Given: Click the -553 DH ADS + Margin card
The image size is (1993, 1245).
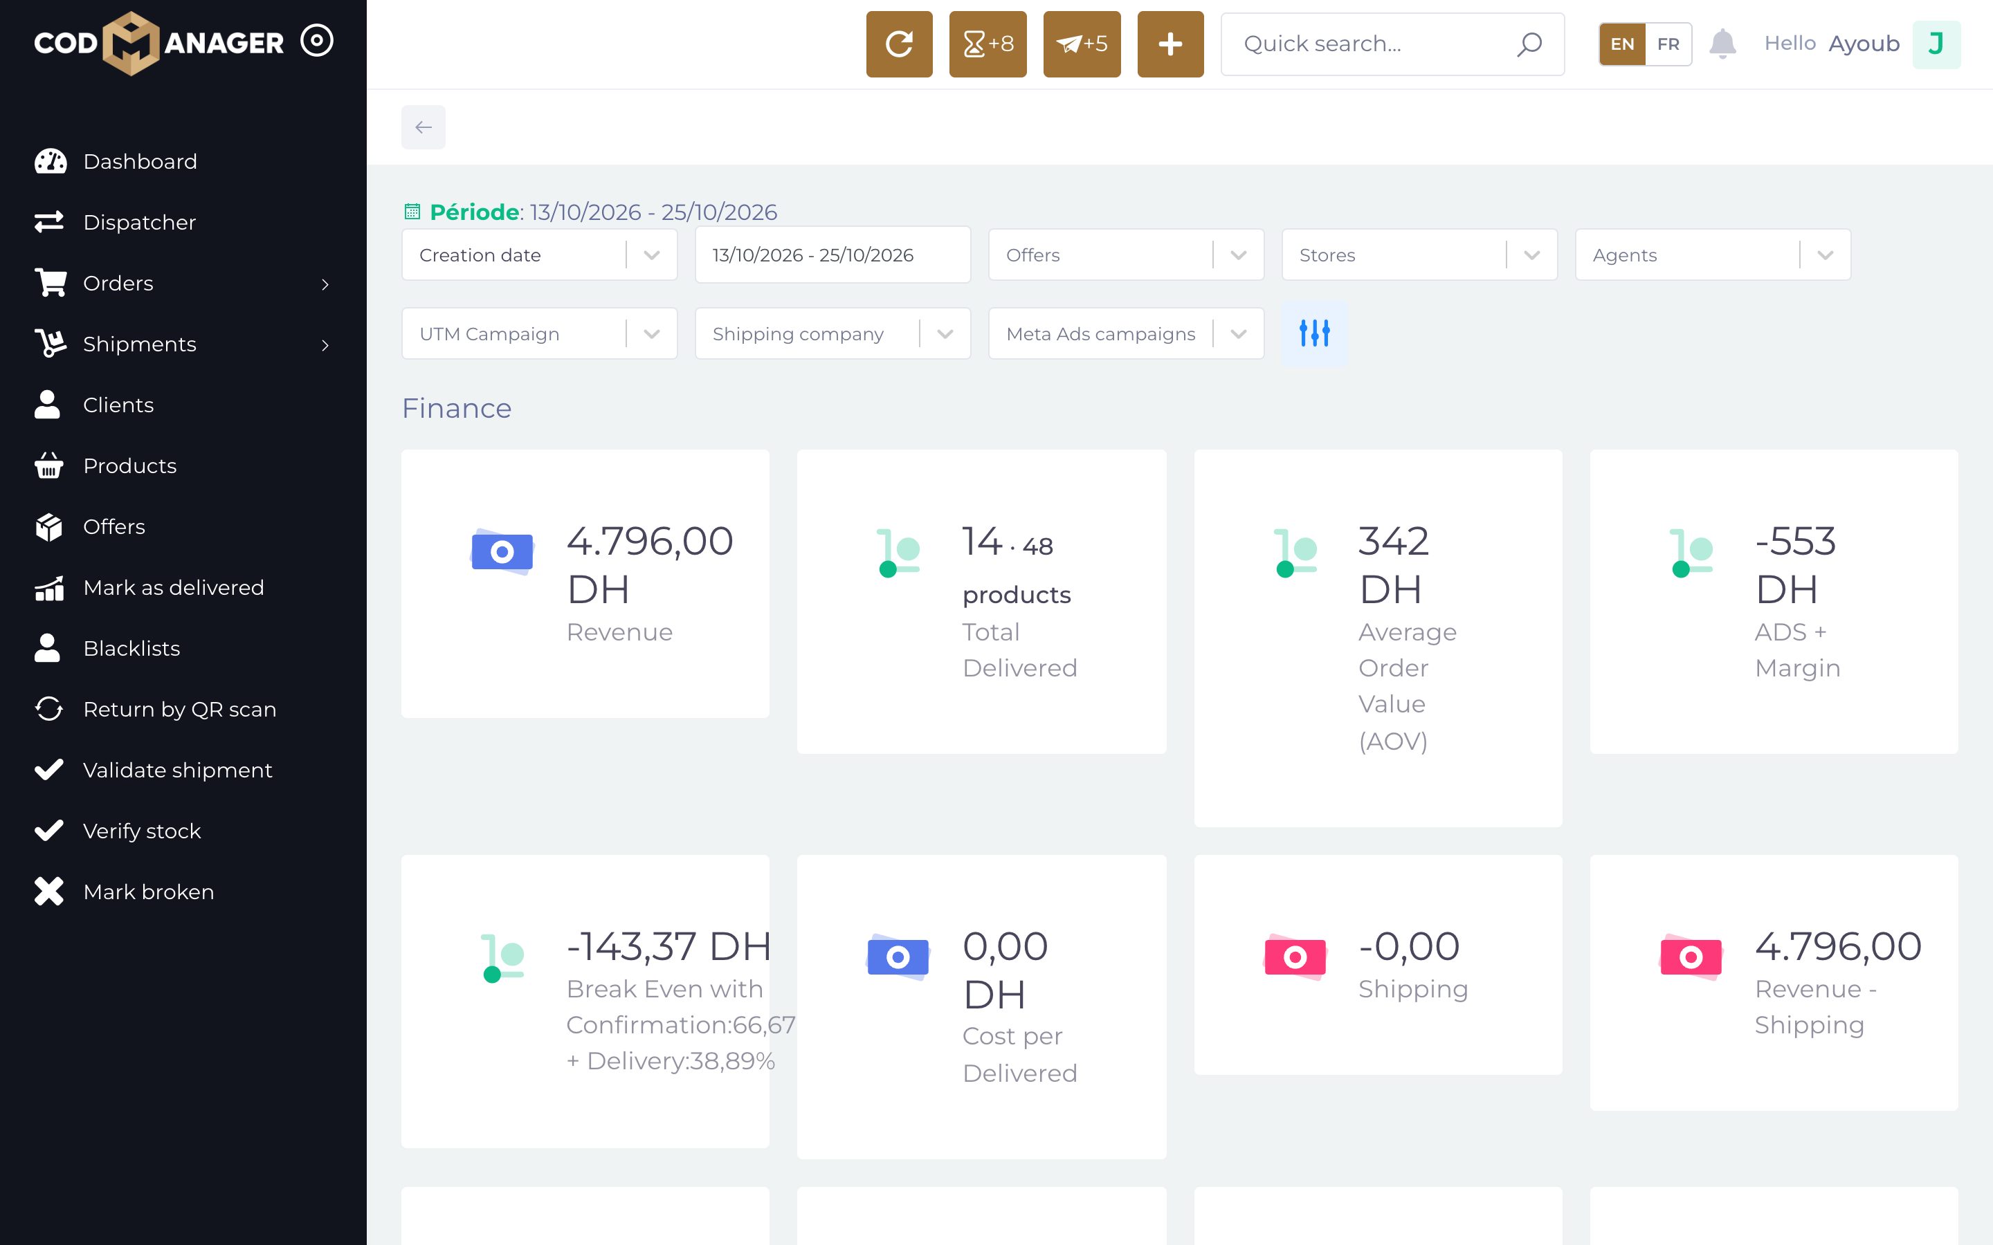Looking at the screenshot, I should [x=1774, y=602].
